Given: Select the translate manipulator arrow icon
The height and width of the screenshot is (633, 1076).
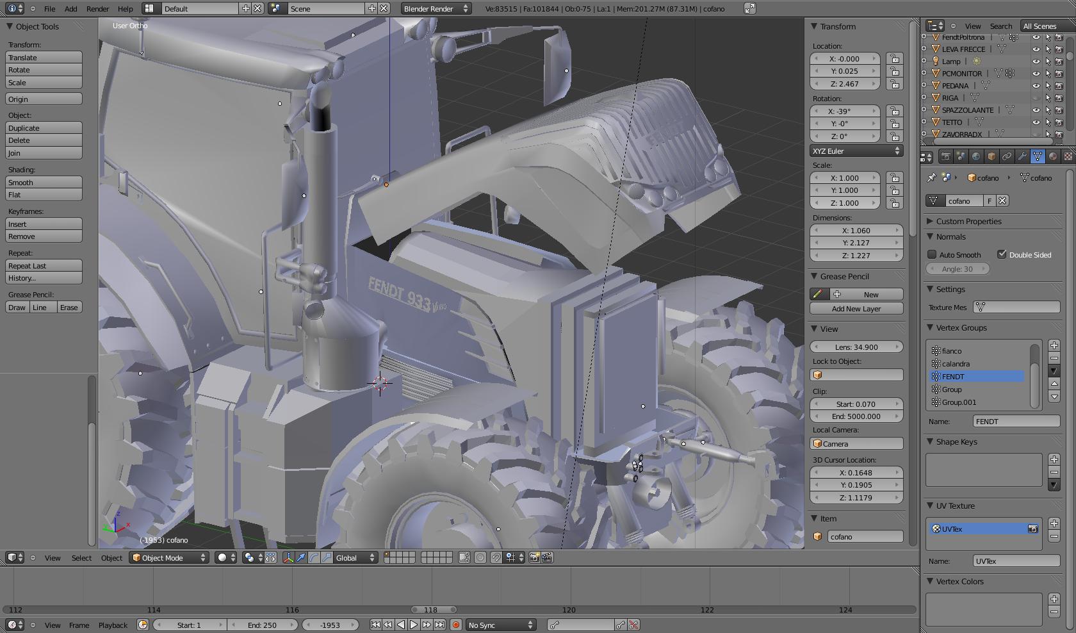Looking at the screenshot, I should [301, 557].
